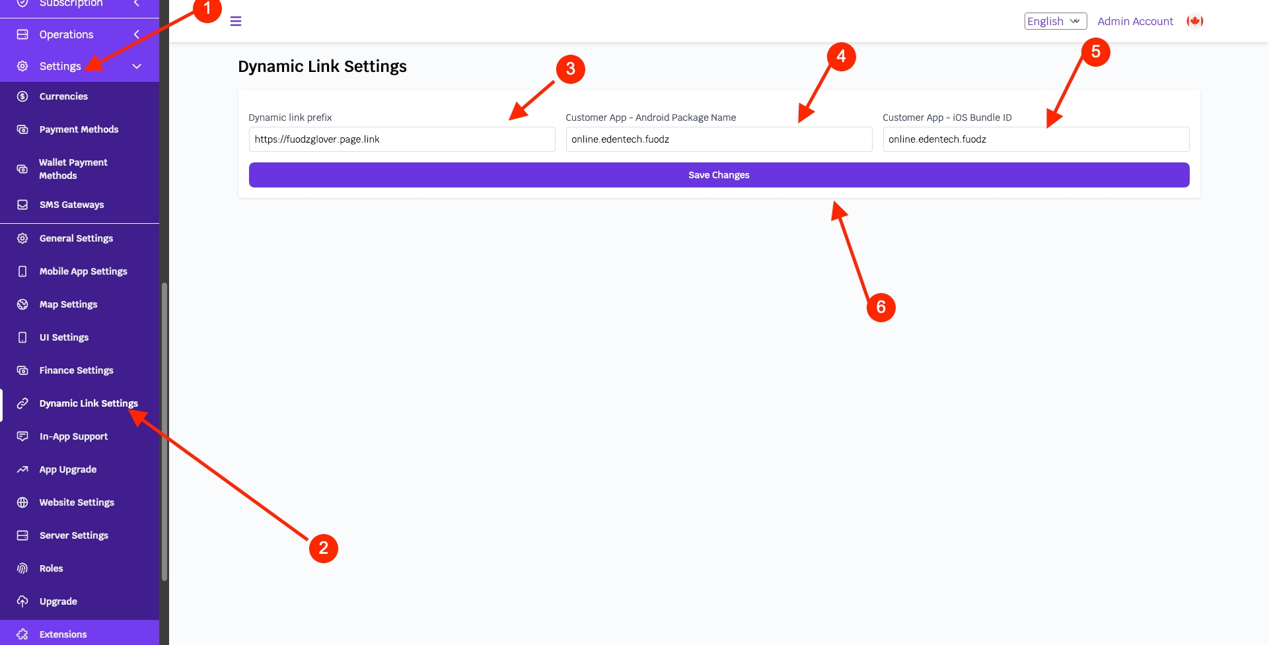Open Payment Methods in sidebar
Screen dimensions: 1269x645
tap(79, 129)
